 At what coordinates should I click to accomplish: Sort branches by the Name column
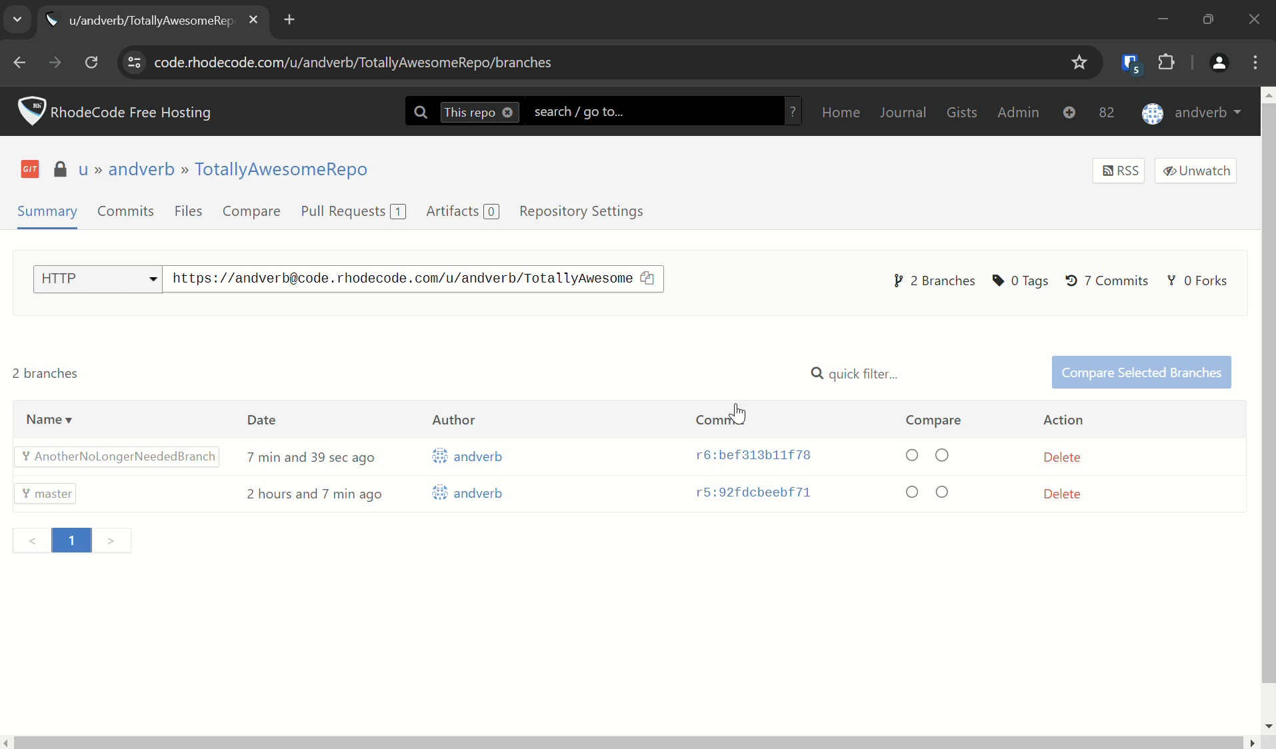49,419
